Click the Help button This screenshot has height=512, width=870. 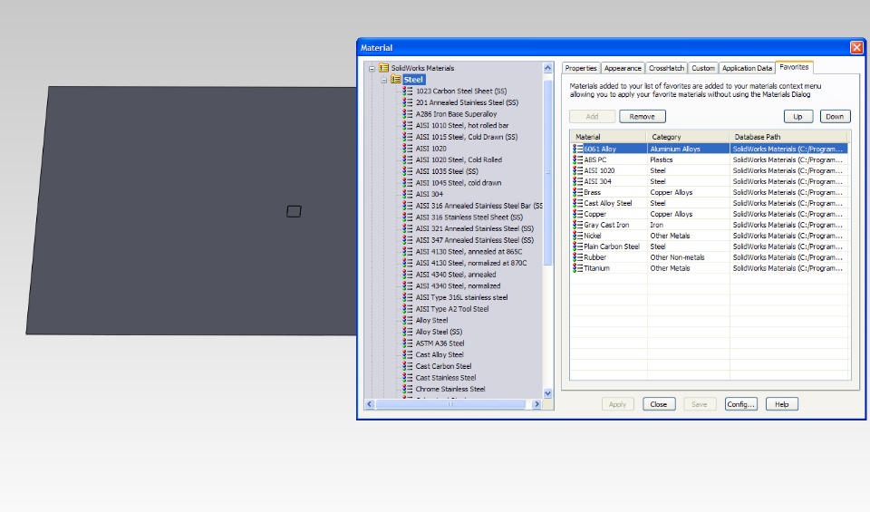point(782,404)
